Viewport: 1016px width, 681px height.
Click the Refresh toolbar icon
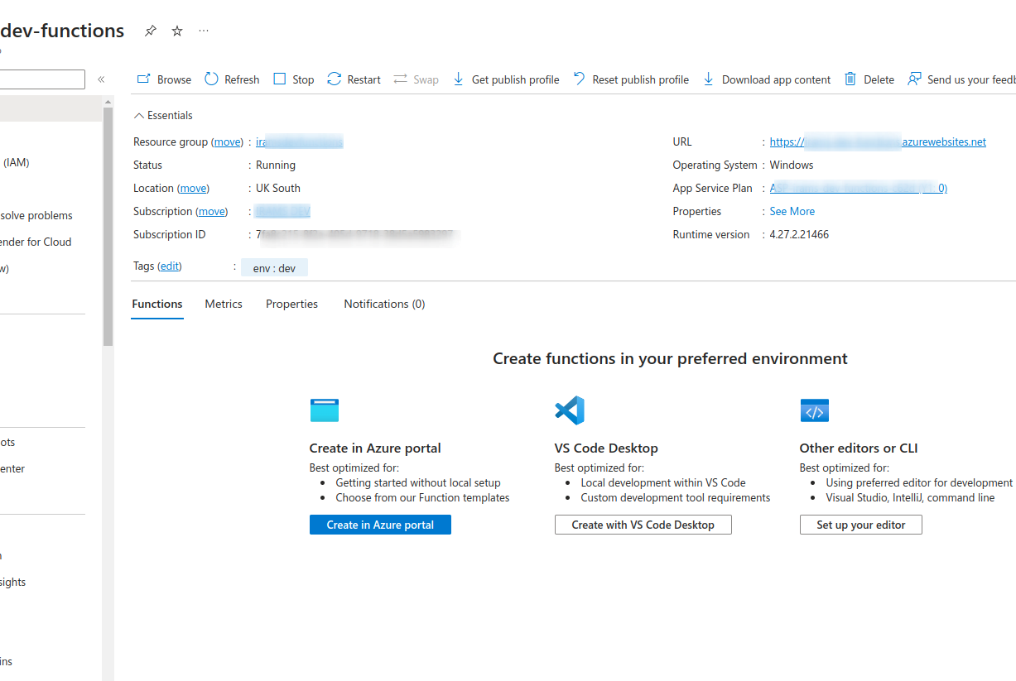tap(211, 79)
